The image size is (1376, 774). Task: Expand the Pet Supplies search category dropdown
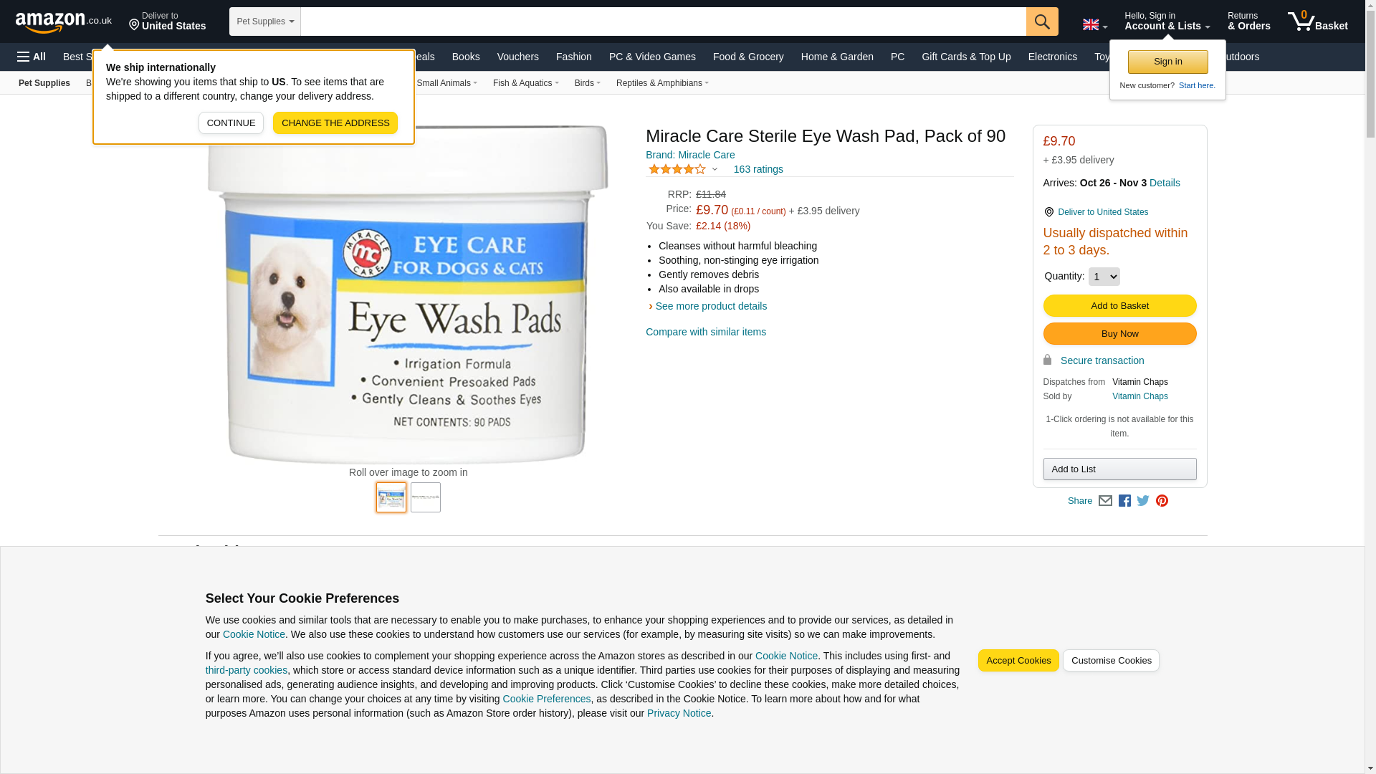click(x=265, y=21)
